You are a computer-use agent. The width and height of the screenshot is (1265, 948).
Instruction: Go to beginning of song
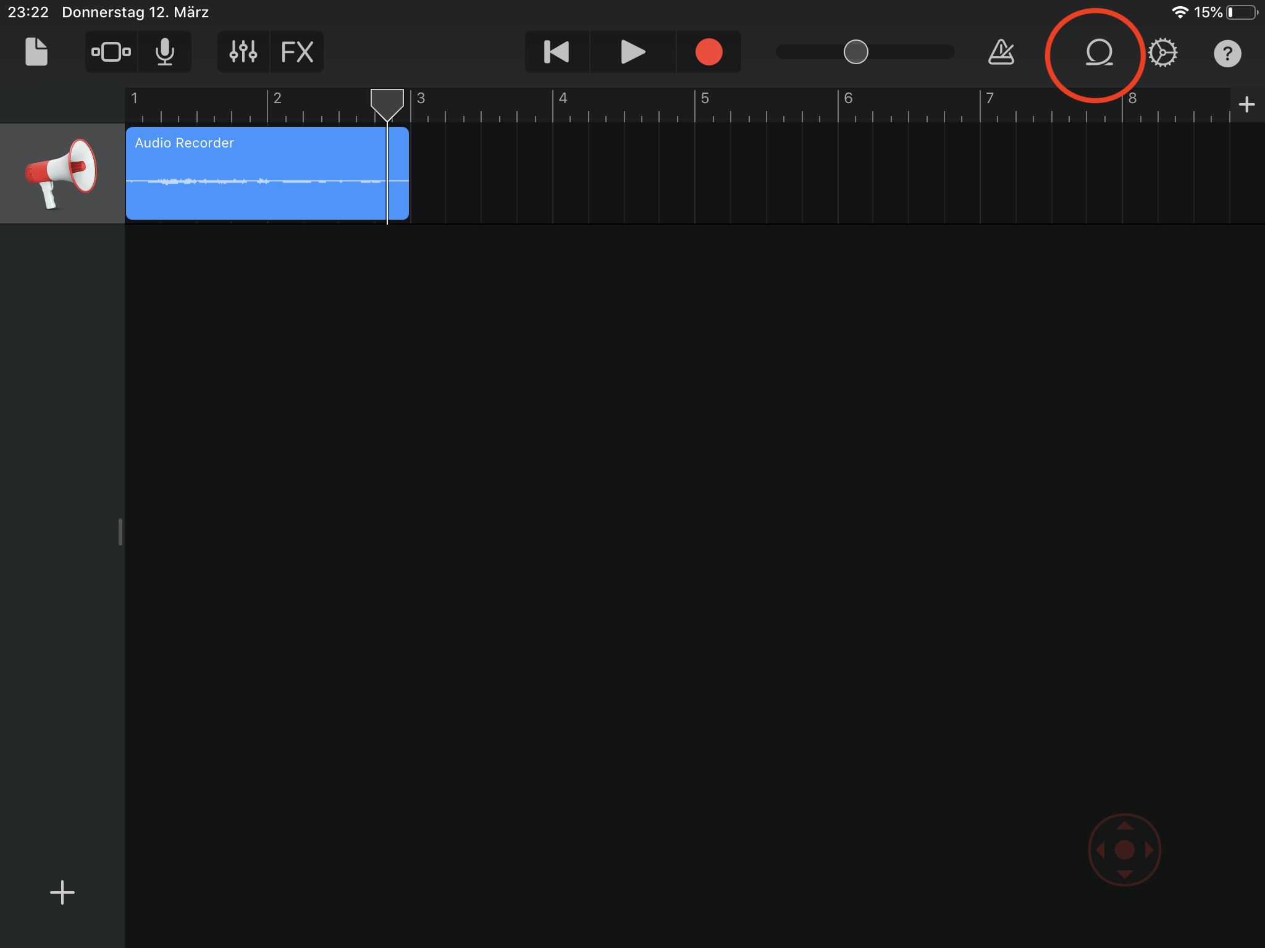click(557, 52)
